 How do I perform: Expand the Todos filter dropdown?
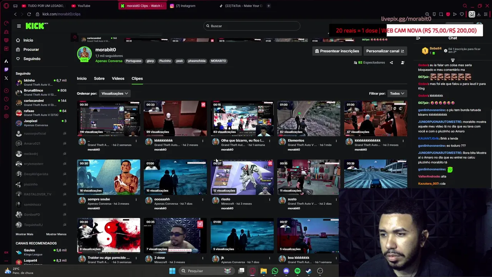pyautogui.click(x=397, y=93)
